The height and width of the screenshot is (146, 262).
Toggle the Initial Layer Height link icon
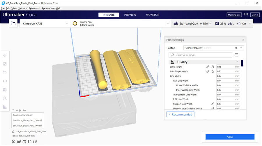coord(208,71)
